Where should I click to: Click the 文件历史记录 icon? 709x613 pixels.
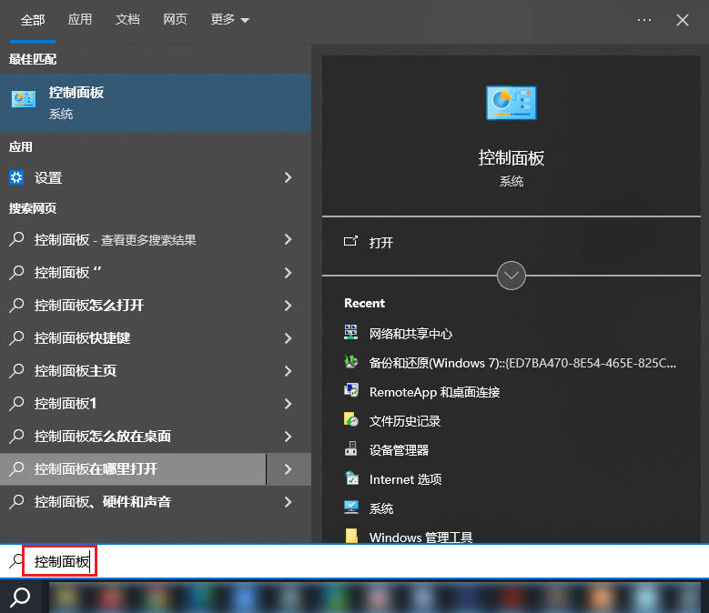tap(351, 419)
